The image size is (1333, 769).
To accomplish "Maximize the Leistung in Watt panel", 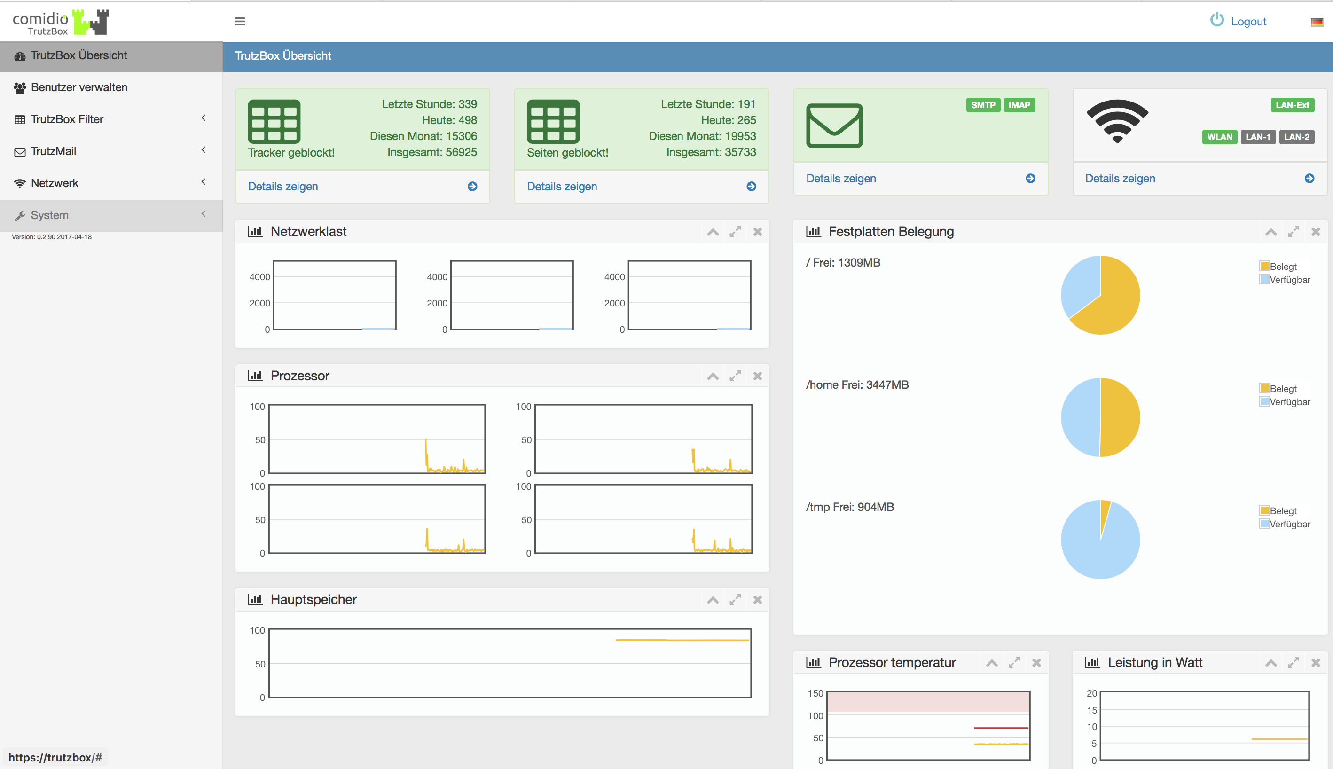I will [1294, 662].
